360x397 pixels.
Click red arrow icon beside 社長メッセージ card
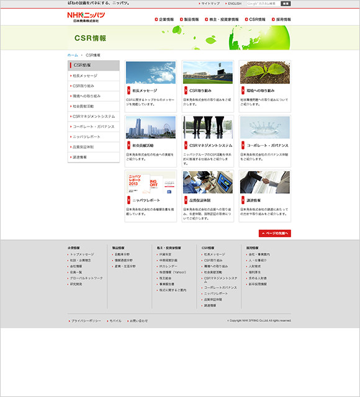tap(128, 91)
